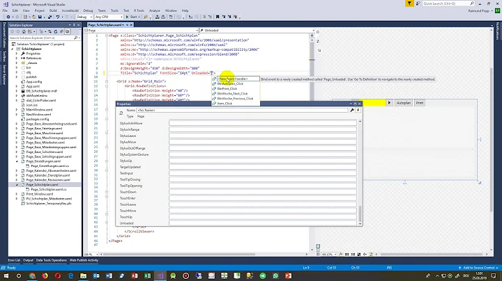502x281 pixels.
Task: Click the Autoplan button in designer
Action: [x=404, y=103]
